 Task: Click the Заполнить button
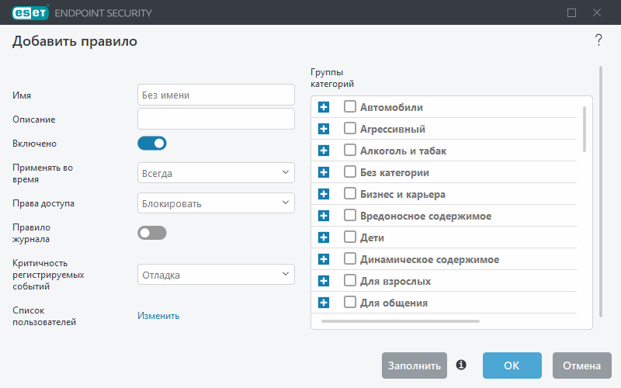415,365
